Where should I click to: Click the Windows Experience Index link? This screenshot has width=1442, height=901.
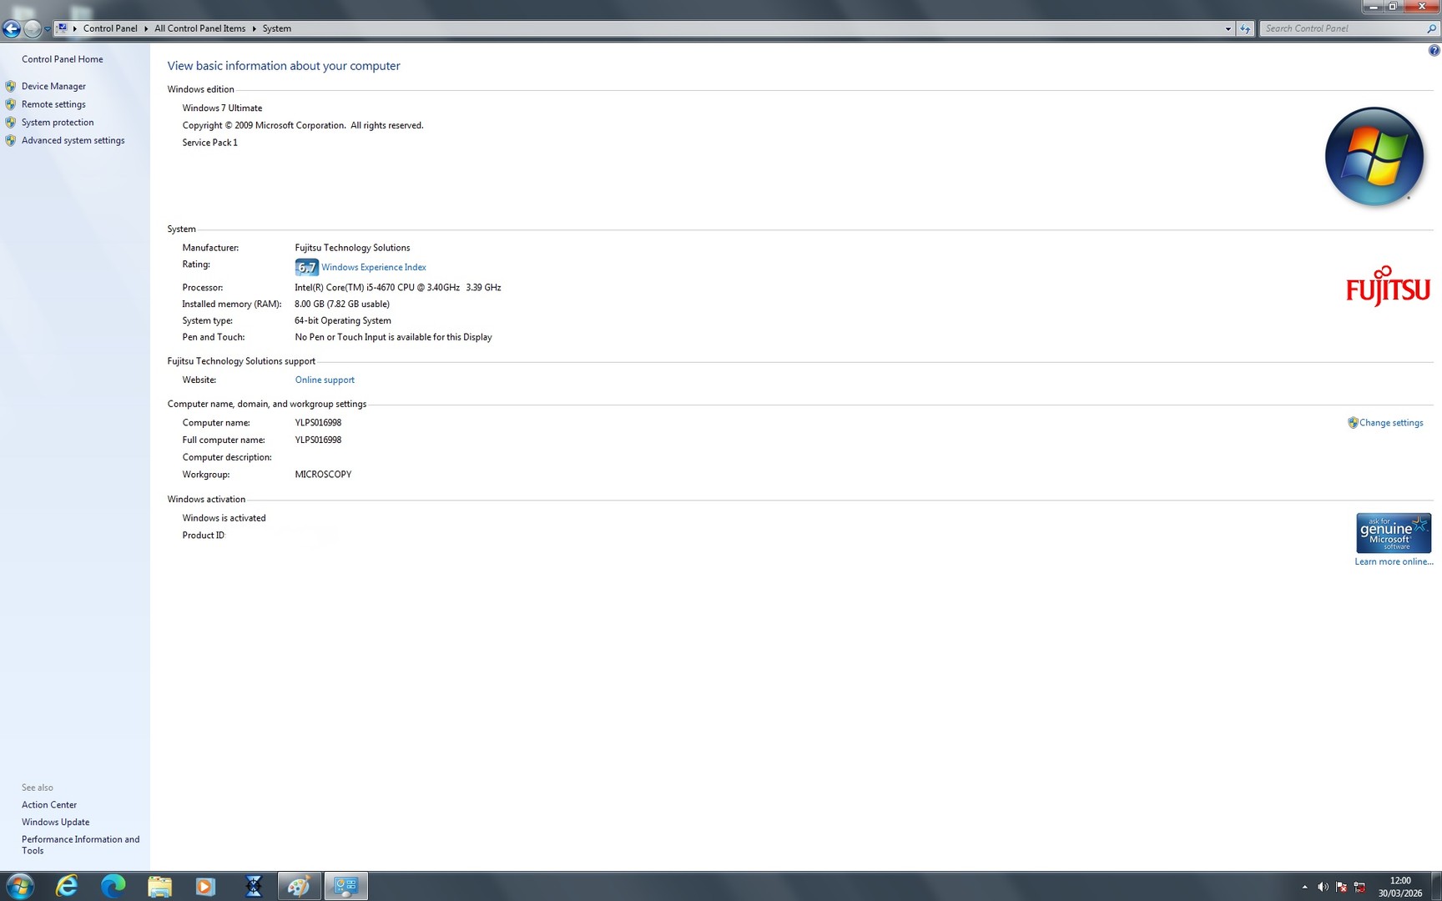pyautogui.click(x=373, y=267)
